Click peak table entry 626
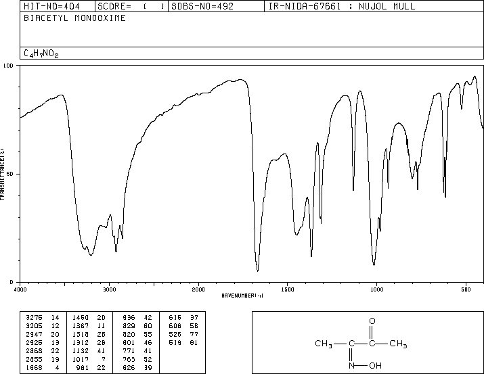This screenshot has width=484, height=374. 129,367
